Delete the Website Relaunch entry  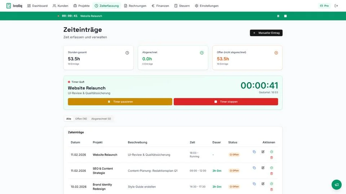point(271,157)
